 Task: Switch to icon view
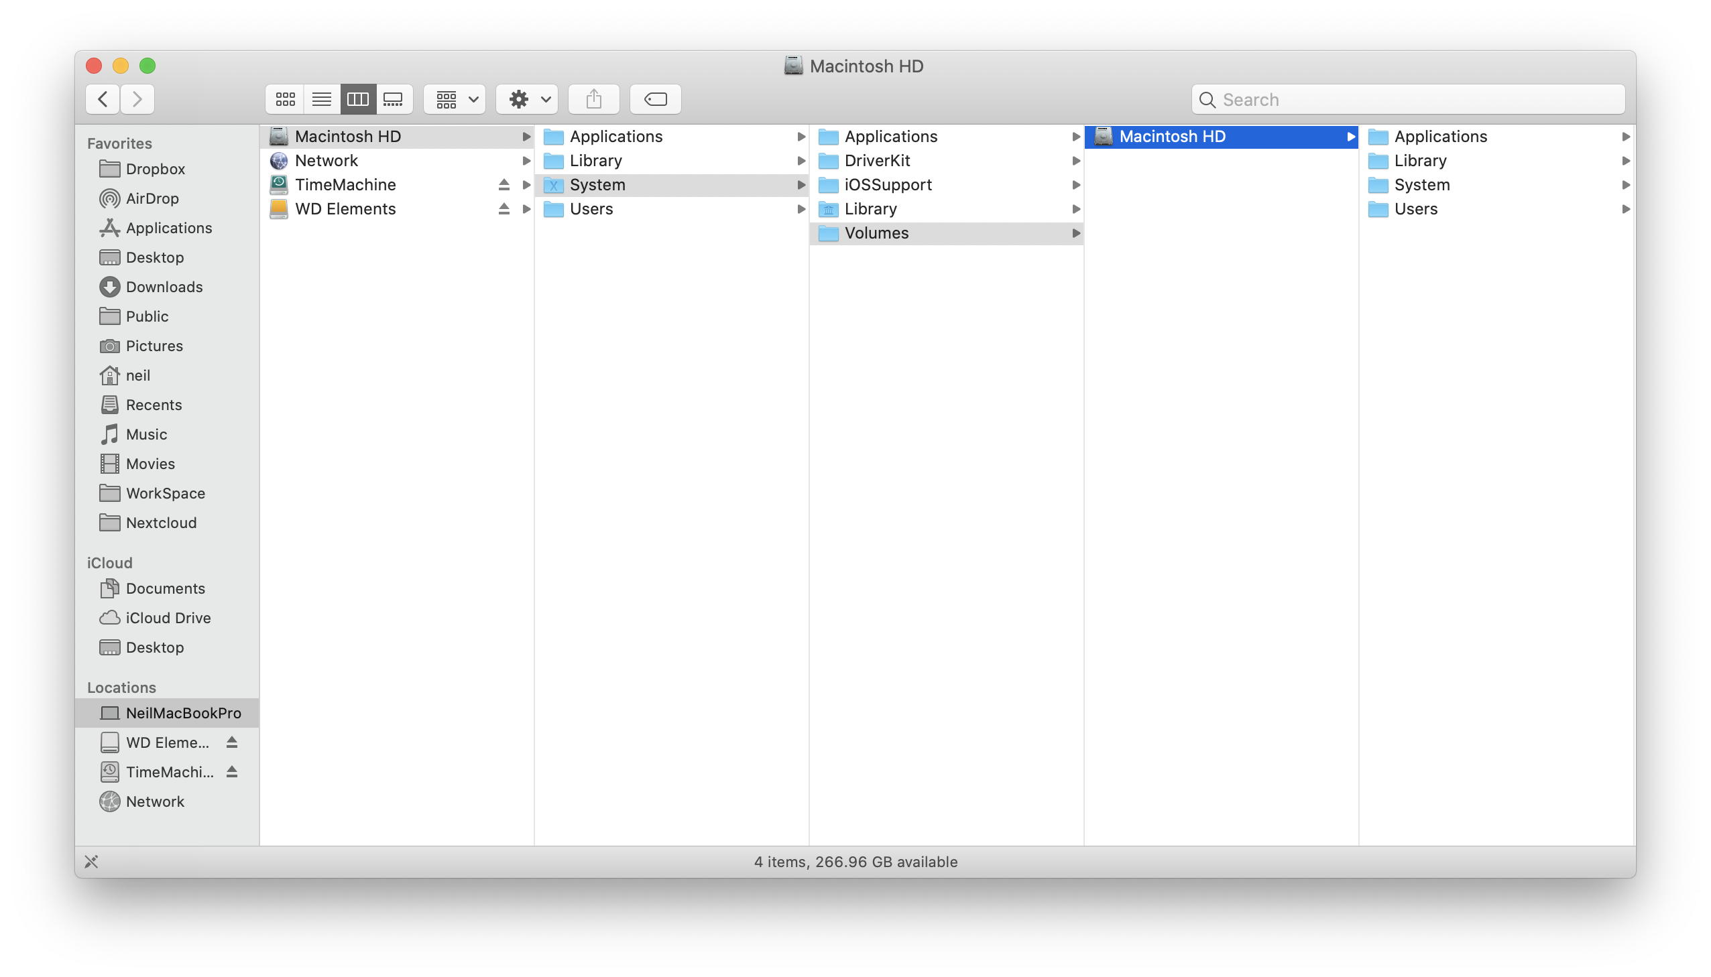(x=286, y=99)
